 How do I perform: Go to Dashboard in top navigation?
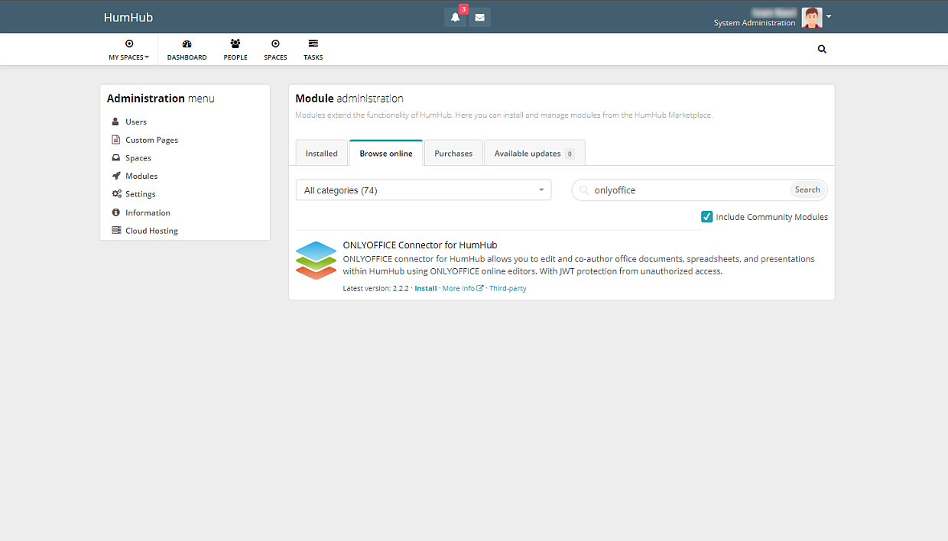tap(187, 50)
